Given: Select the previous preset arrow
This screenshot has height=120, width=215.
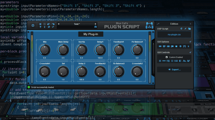Looking at the screenshot, I should pyautogui.click(x=59, y=24).
